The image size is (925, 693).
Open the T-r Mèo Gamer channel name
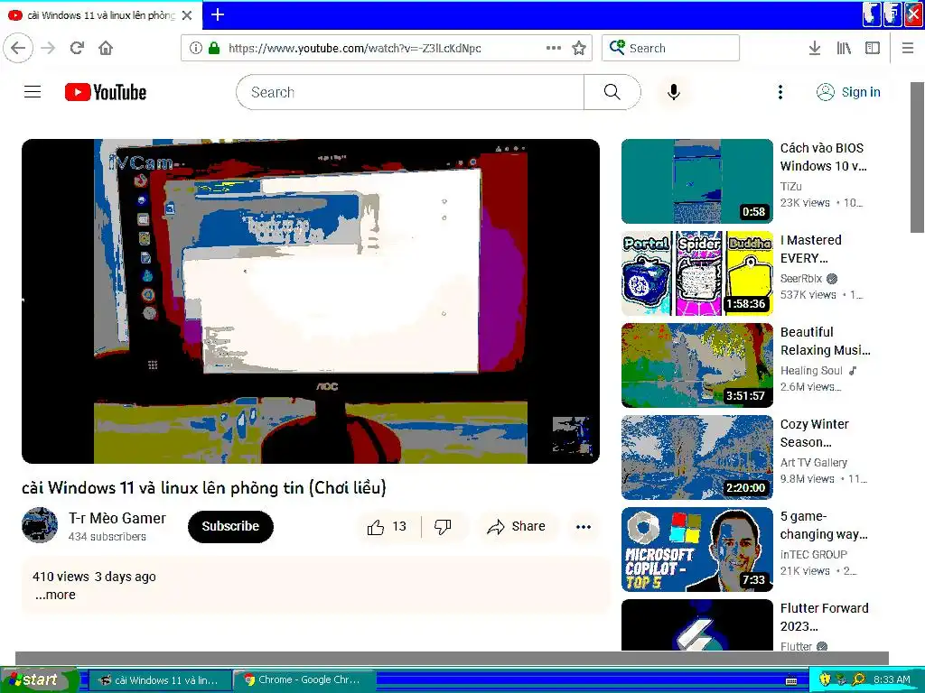117,518
